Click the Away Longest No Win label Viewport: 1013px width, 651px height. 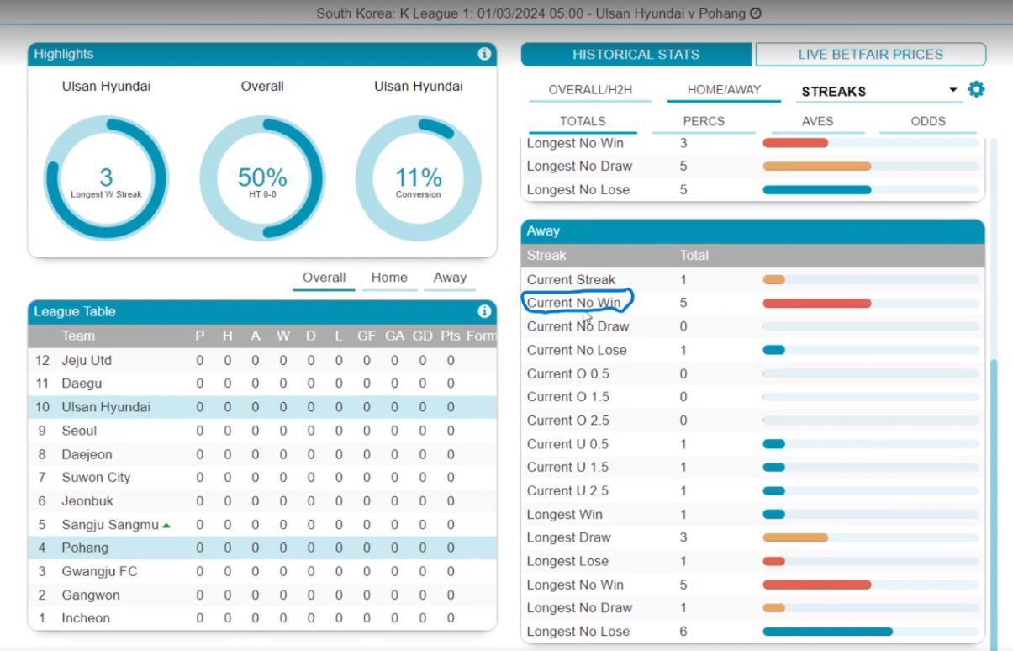point(575,585)
